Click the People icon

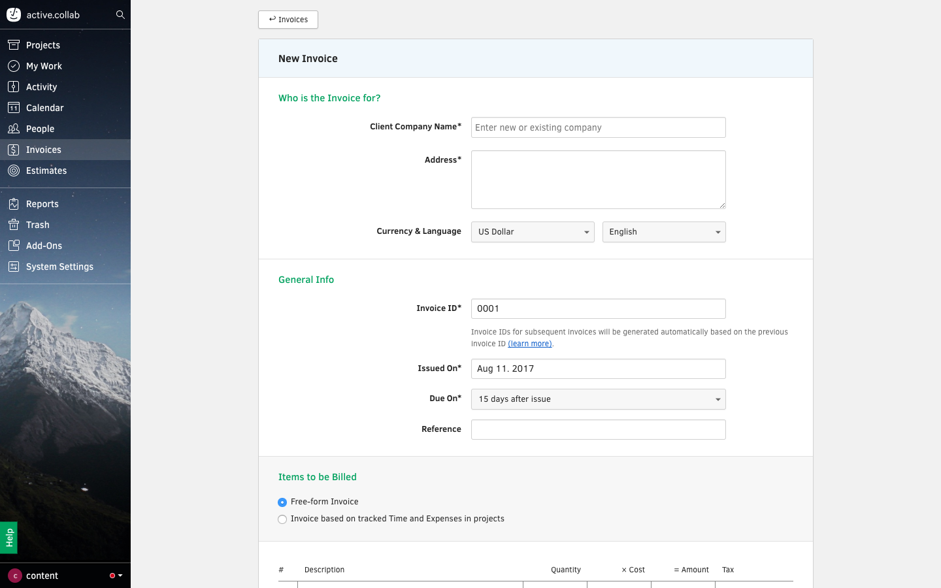click(14, 128)
